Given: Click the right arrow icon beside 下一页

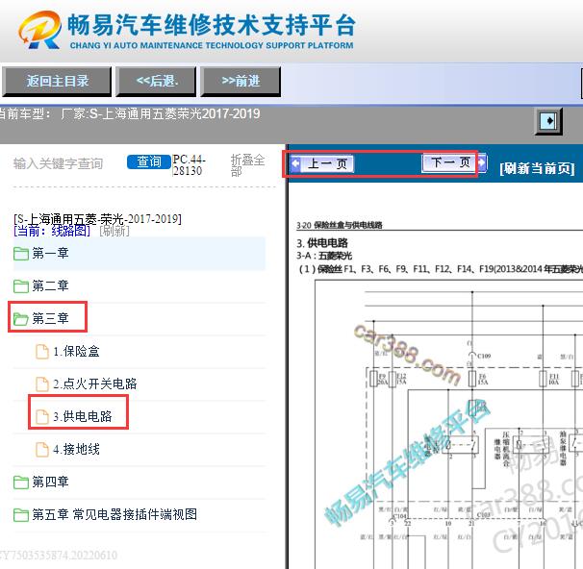Looking at the screenshot, I should (482, 162).
